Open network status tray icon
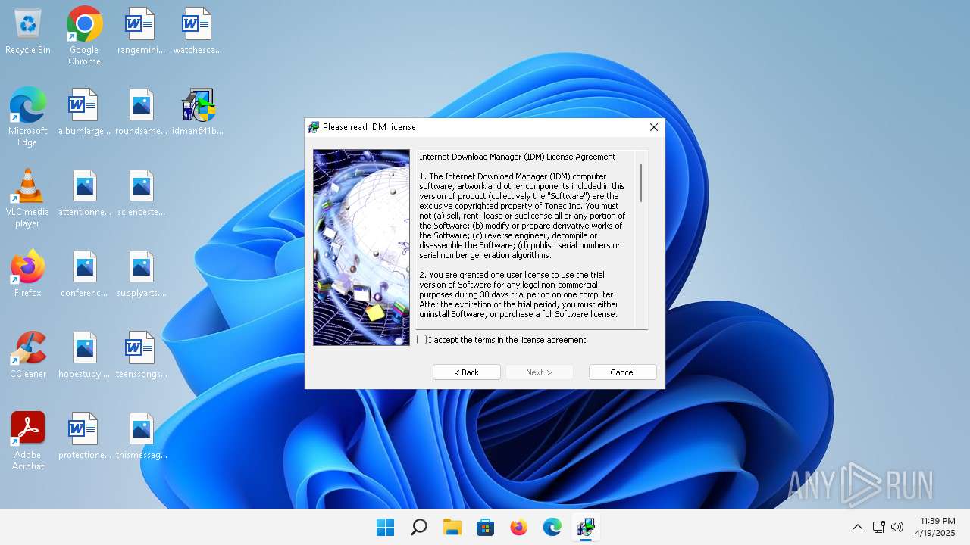970x545 pixels. tap(878, 527)
